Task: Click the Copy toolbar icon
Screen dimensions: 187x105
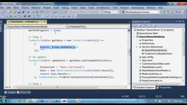Action: click(32, 12)
